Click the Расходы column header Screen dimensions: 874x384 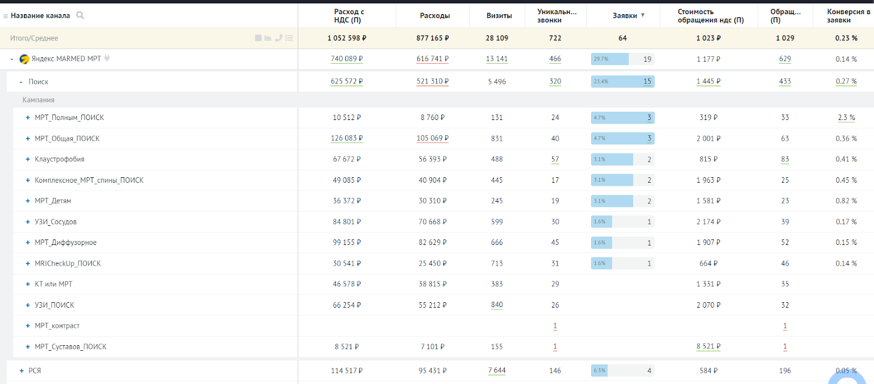click(434, 16)
